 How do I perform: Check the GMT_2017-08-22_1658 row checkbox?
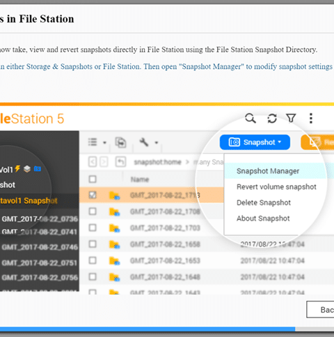coord(93,244)
